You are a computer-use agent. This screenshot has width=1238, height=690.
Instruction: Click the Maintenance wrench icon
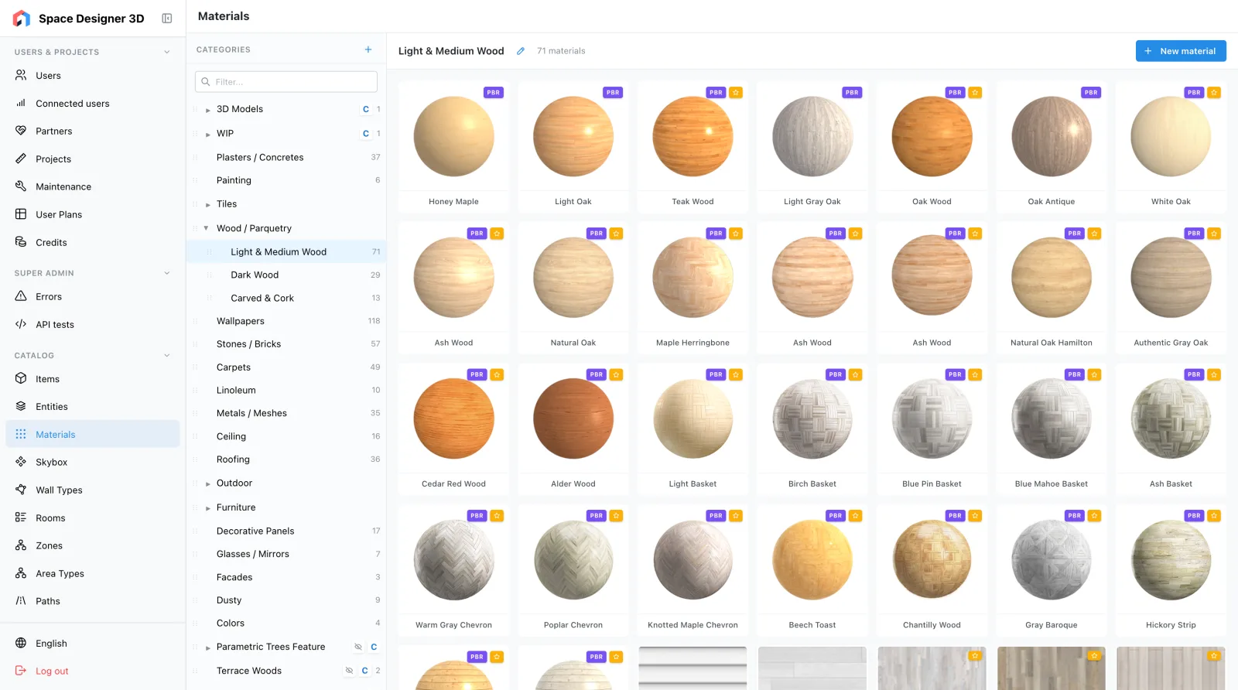point(21,186)
